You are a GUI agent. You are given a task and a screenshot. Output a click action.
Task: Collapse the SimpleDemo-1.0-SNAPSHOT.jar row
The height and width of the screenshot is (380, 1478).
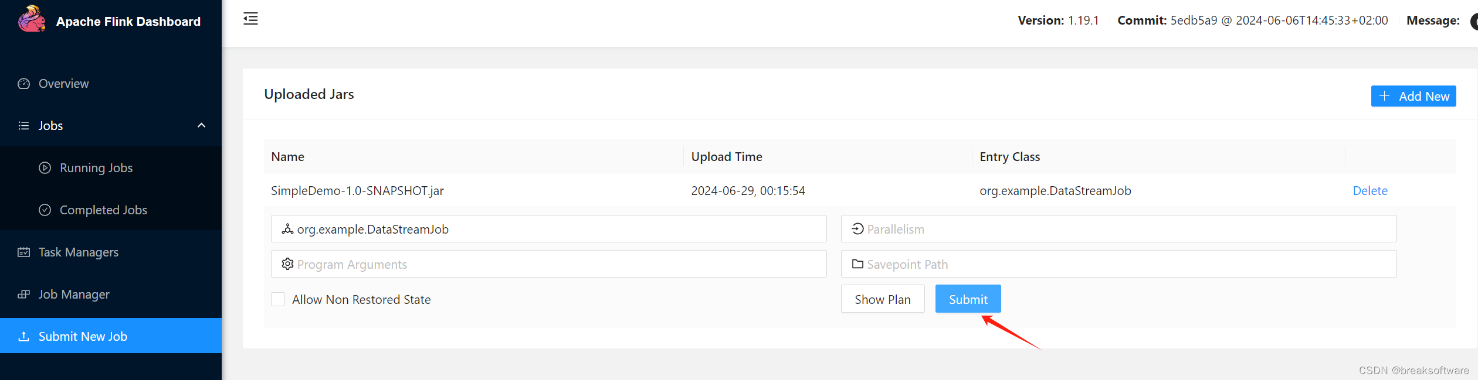click(860, 190)
